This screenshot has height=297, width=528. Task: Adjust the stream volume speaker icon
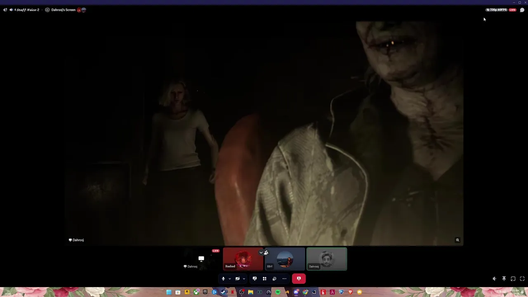click(495, 279)
